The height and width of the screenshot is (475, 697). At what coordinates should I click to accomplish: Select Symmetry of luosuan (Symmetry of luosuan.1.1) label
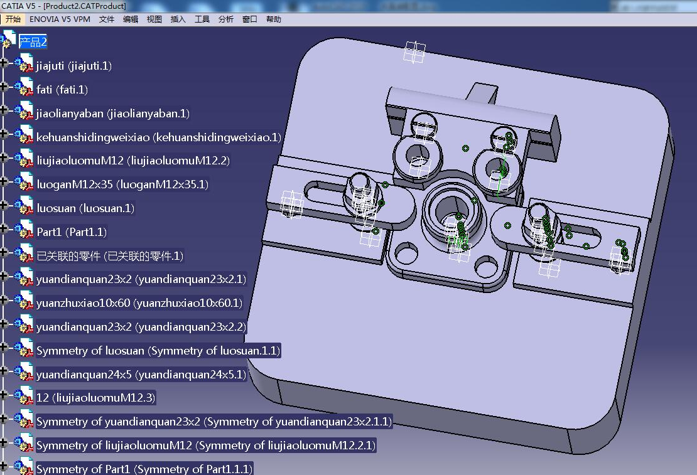(x=158, y=351)
